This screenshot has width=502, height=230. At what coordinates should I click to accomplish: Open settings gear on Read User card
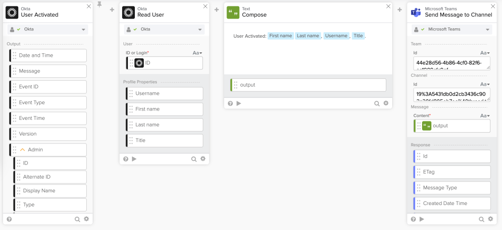203,159
